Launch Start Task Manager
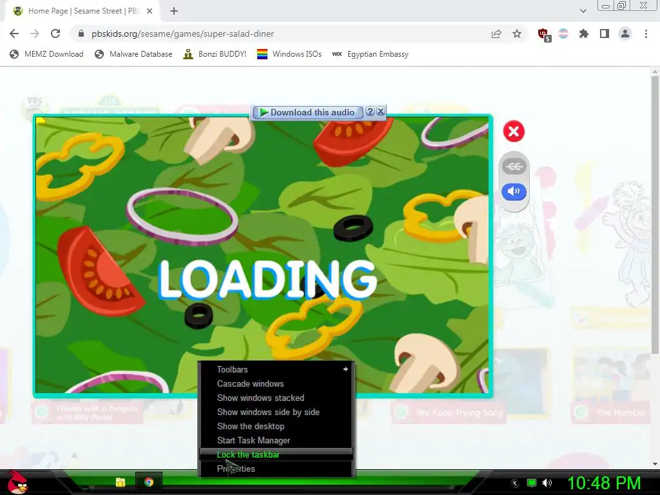660x495 pixels. [276, 440]
